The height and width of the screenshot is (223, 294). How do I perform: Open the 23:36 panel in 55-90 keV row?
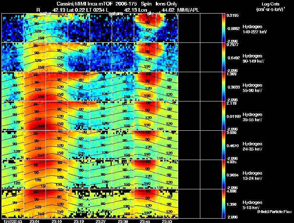123,86
